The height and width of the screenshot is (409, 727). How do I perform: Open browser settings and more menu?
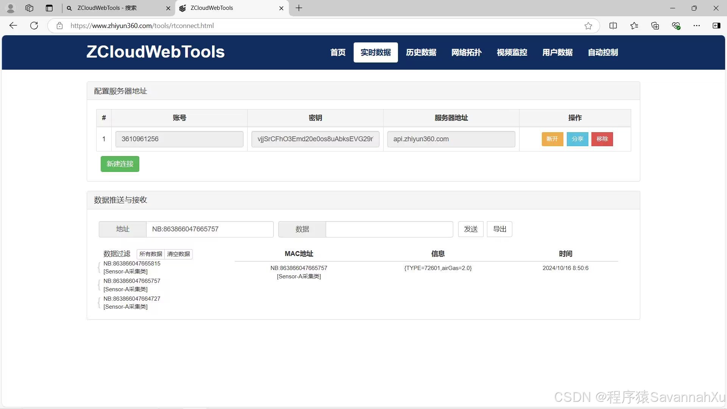(697, 26)
